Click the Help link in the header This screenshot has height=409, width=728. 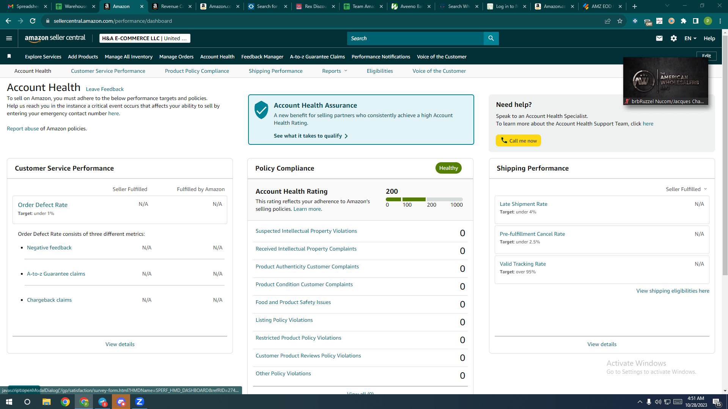click(709, 38)
